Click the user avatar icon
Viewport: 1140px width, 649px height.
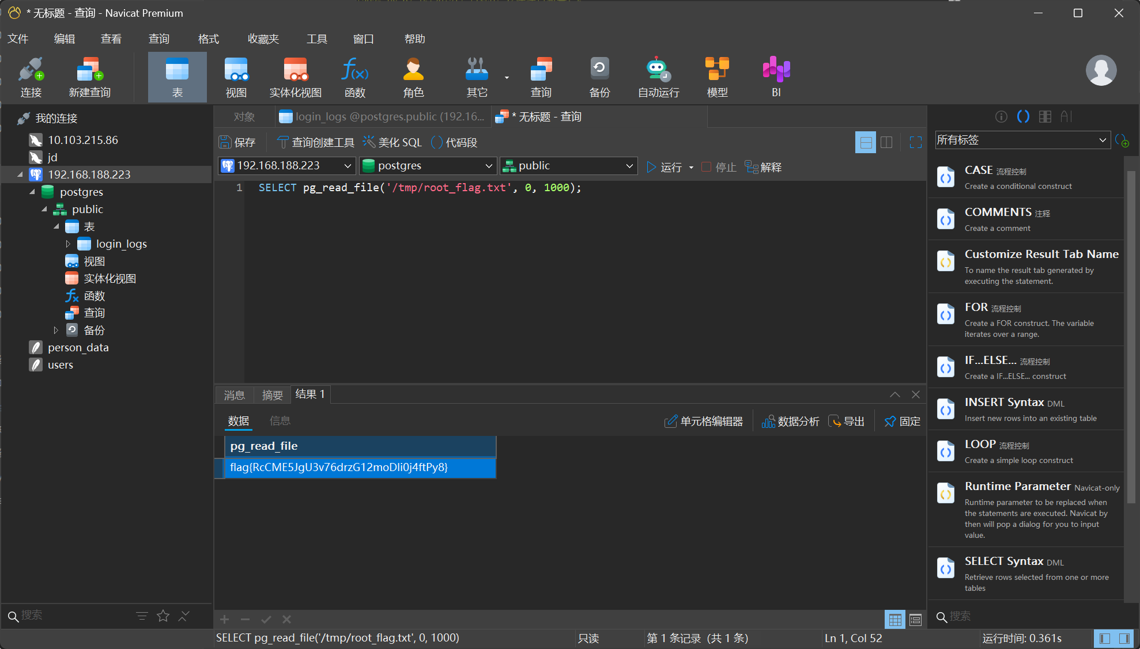(x=1101, y=70)
